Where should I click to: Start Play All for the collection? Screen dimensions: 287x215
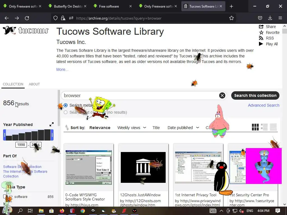(x=268, y=44)
